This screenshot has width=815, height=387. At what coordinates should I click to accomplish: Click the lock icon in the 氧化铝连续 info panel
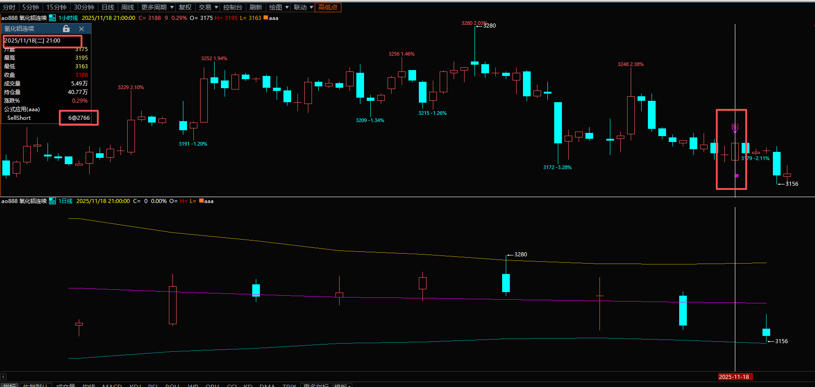coord(66,28)
